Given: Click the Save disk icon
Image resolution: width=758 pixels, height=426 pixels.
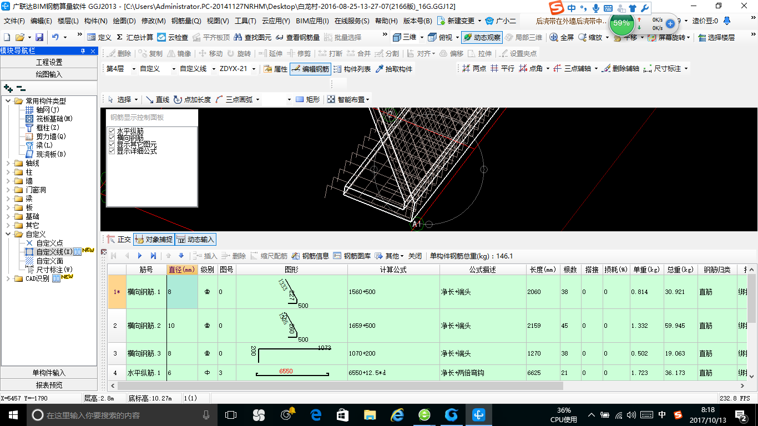Looking at the screenshot, I should [x=39, y=37].
